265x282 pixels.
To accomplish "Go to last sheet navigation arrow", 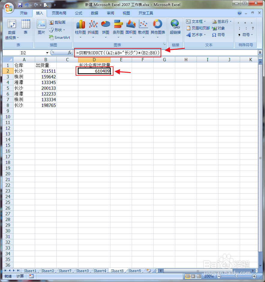I will tap(18, 271).
